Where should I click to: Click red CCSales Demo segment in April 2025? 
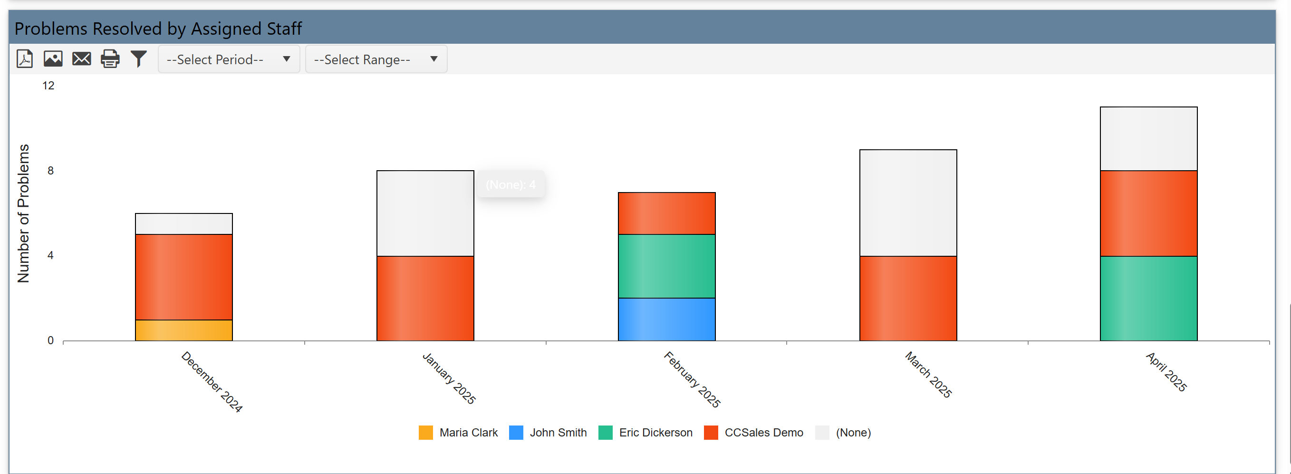pyautogui.click(x=1148, y=213)
